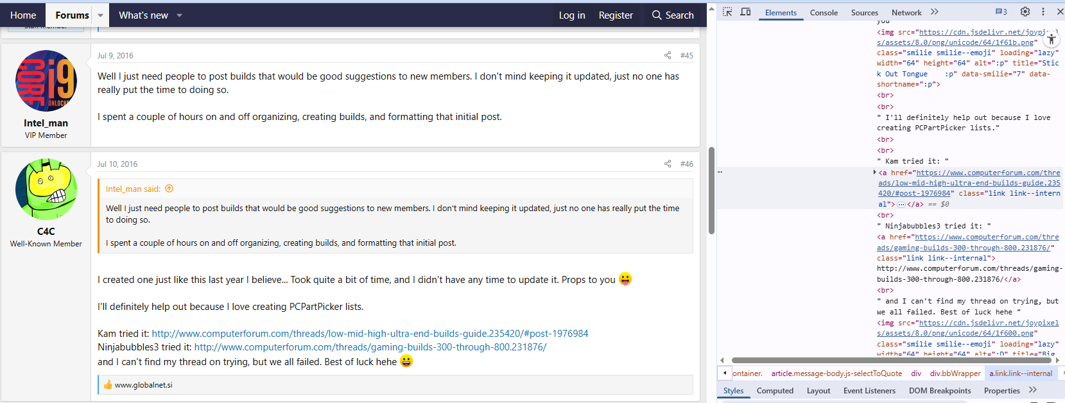Open the What's new navigation link
The height and width of the screenshot is (403, 1065).
pos(143,15)
